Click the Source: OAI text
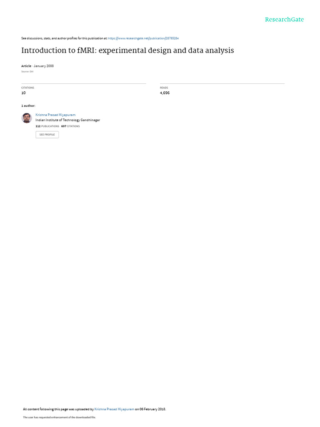This screenshot has height=427, width=320. [27, 72]
